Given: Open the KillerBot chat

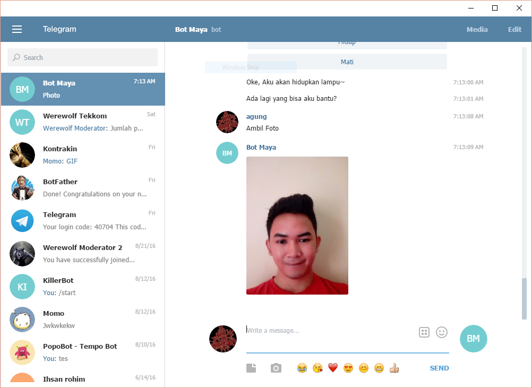Looking at the screenshot, I should pyautogui.click(x=83, y=287).
